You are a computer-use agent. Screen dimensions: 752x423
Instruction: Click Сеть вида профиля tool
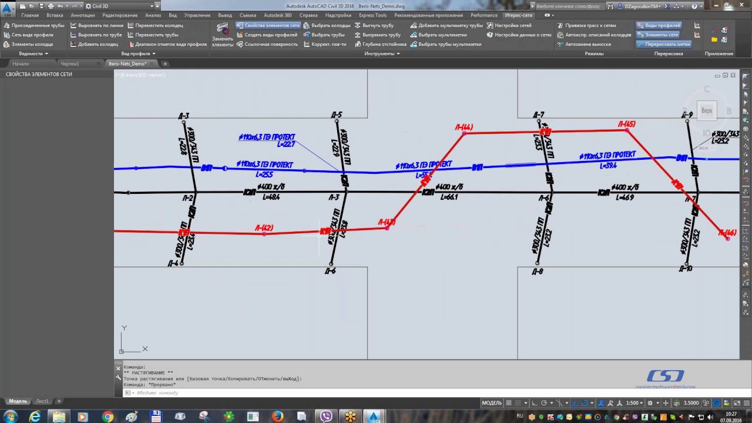tap(28, 35)
